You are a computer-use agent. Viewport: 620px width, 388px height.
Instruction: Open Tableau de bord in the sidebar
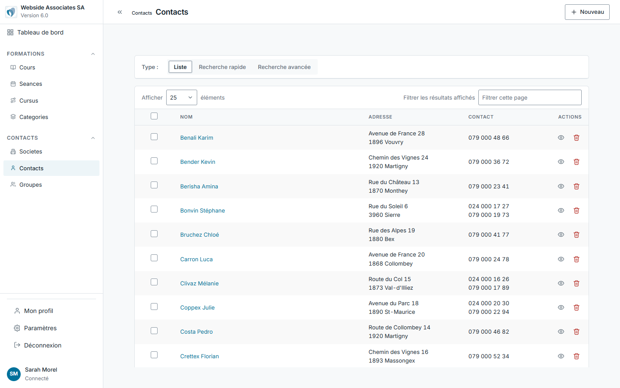(x=51, y=32)
